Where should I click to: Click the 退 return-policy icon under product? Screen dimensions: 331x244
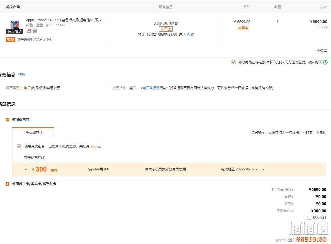[29, 31]
